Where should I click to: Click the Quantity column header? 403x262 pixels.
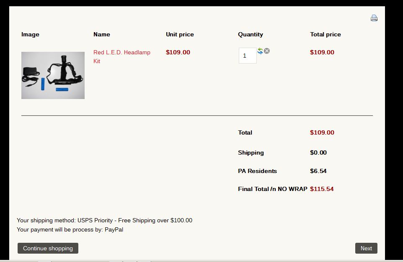(x=251, y=34)
